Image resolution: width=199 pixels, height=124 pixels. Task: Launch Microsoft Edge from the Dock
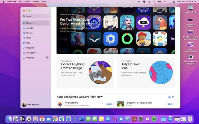pos(62,119)
